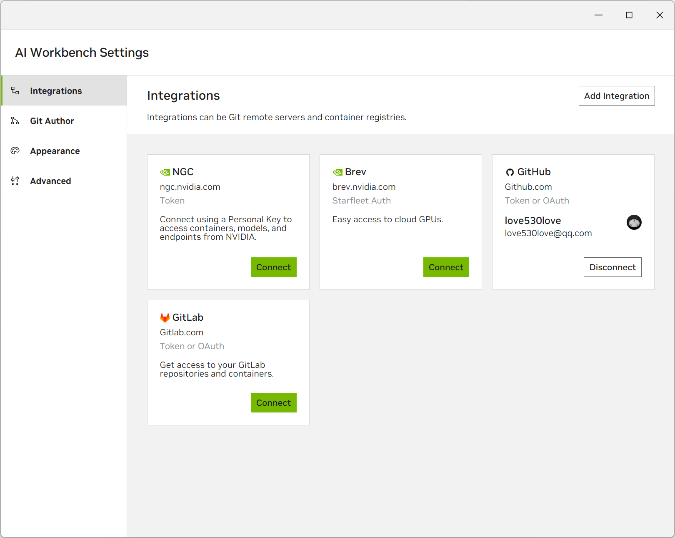The width and height of the screenshot is (675, 538).
Task: Click the AI Workbench Settings heading
Action: (x=82, y=53)
